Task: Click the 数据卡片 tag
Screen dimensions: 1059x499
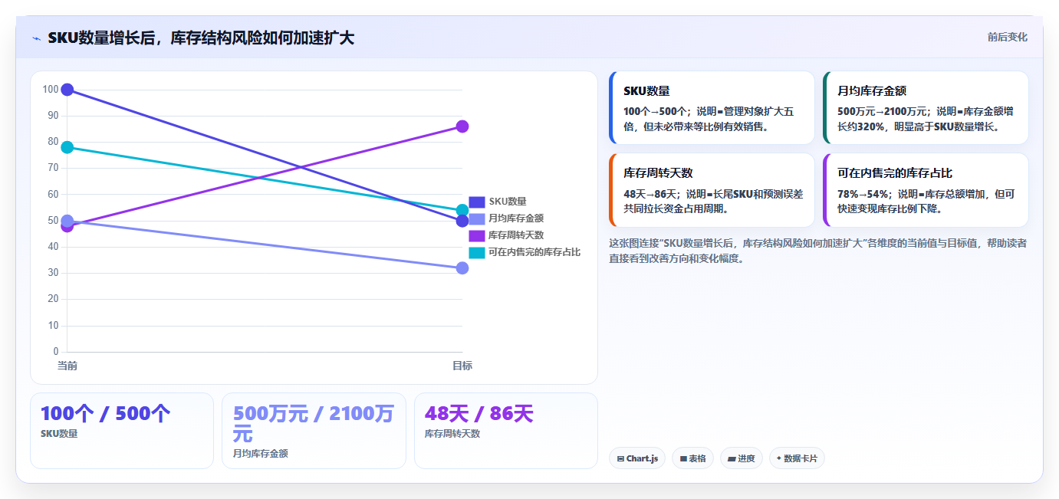Action: pos(797,458)
